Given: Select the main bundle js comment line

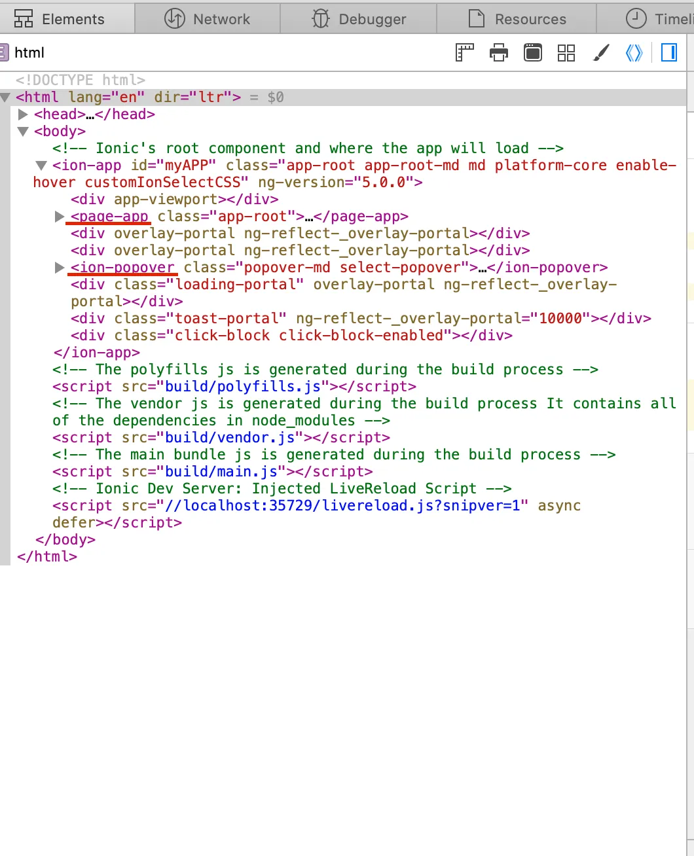Looking at the screenshot, I should coord(334,454).
